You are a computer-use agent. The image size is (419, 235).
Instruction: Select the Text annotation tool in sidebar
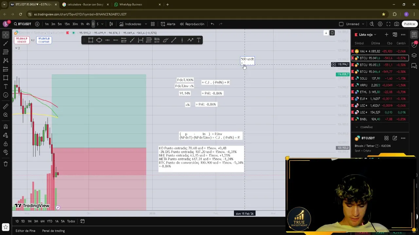coord(6,86)
